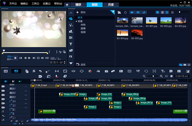The width and height of the screenshot is (192, 126).
Task: Toggle repeat playback in preview controls
Action: (x=38, y=58)
